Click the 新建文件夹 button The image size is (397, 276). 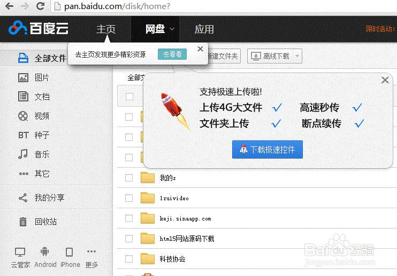click(224, 56)
